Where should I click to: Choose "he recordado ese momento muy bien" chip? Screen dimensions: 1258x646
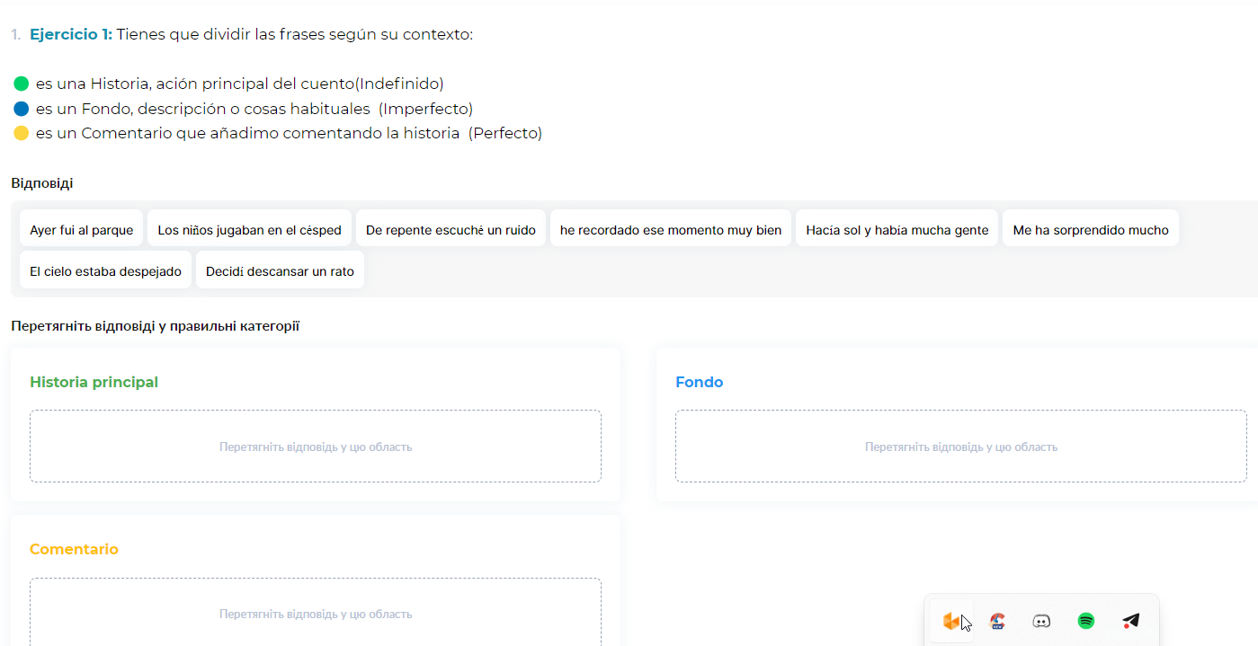671,230
